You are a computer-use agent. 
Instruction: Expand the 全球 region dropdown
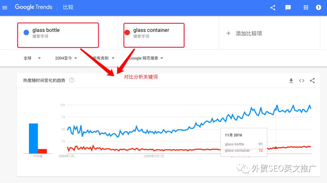click(32, 58)
